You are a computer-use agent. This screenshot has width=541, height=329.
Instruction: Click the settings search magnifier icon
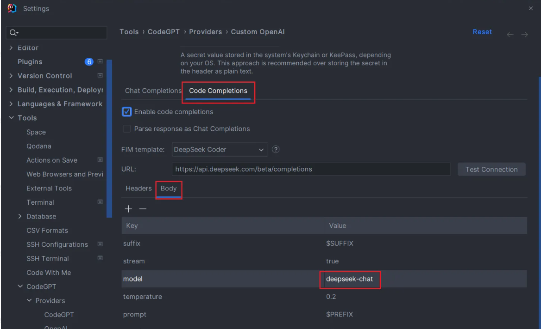tap(13, 33)
